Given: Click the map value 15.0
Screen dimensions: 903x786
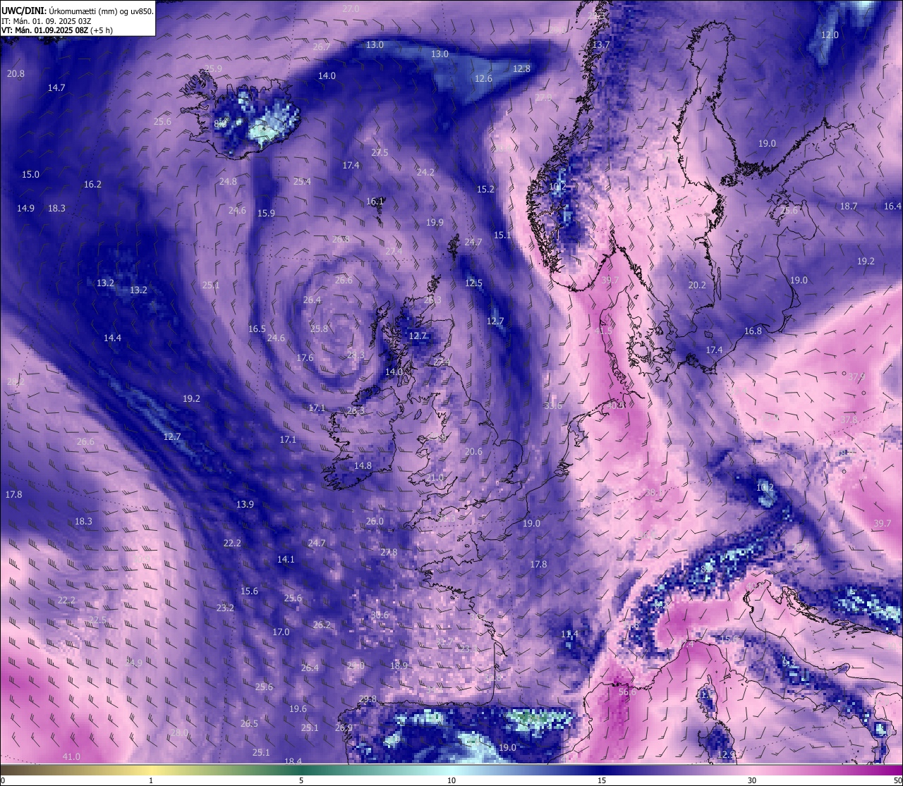Looking at the screenshot, I should pyautogui.click(x=30, y=174).
